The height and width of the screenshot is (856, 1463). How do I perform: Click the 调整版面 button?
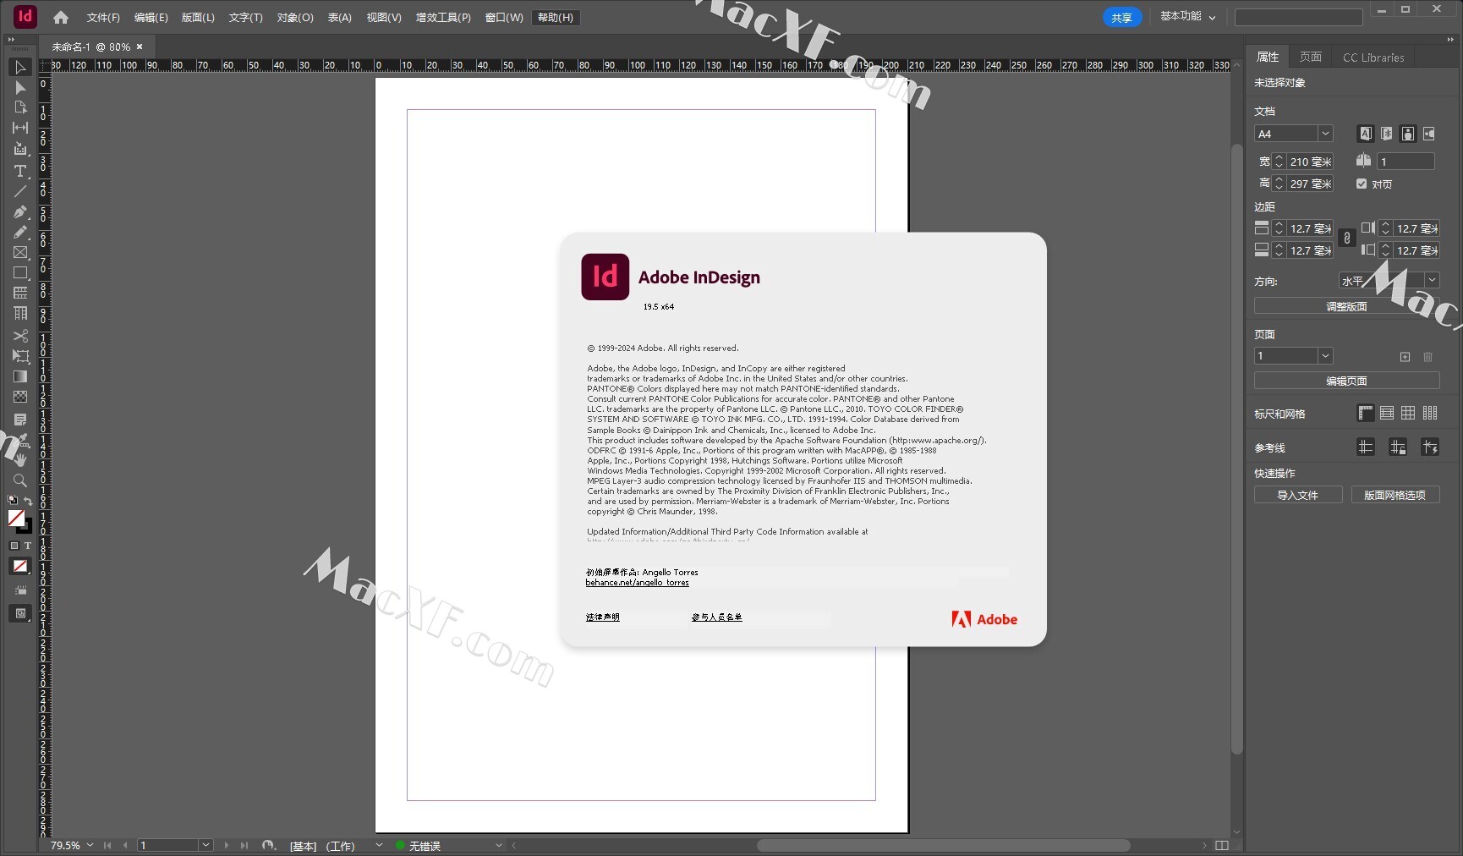tap(1346, 306)
